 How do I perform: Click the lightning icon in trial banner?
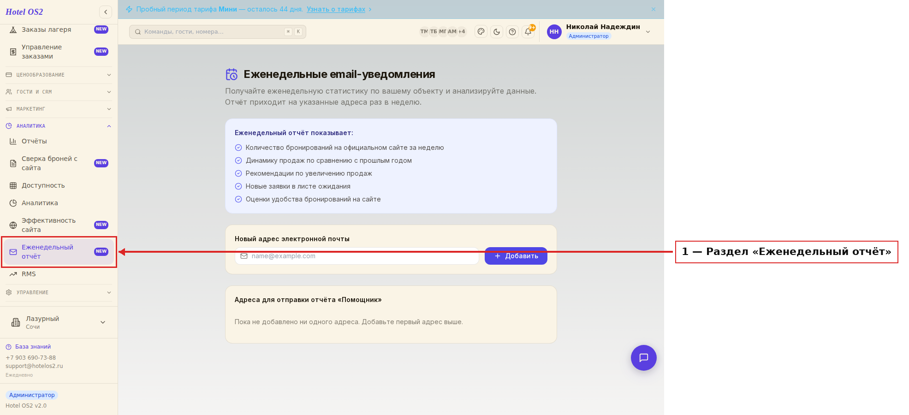(x=129, y=9)
